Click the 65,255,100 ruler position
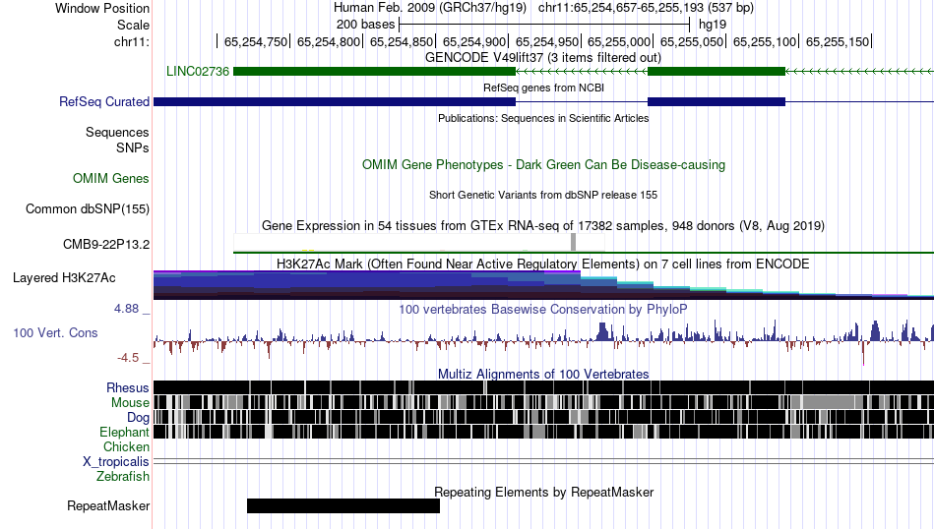This screenshot has width=935, height=529. coord(765,41)
